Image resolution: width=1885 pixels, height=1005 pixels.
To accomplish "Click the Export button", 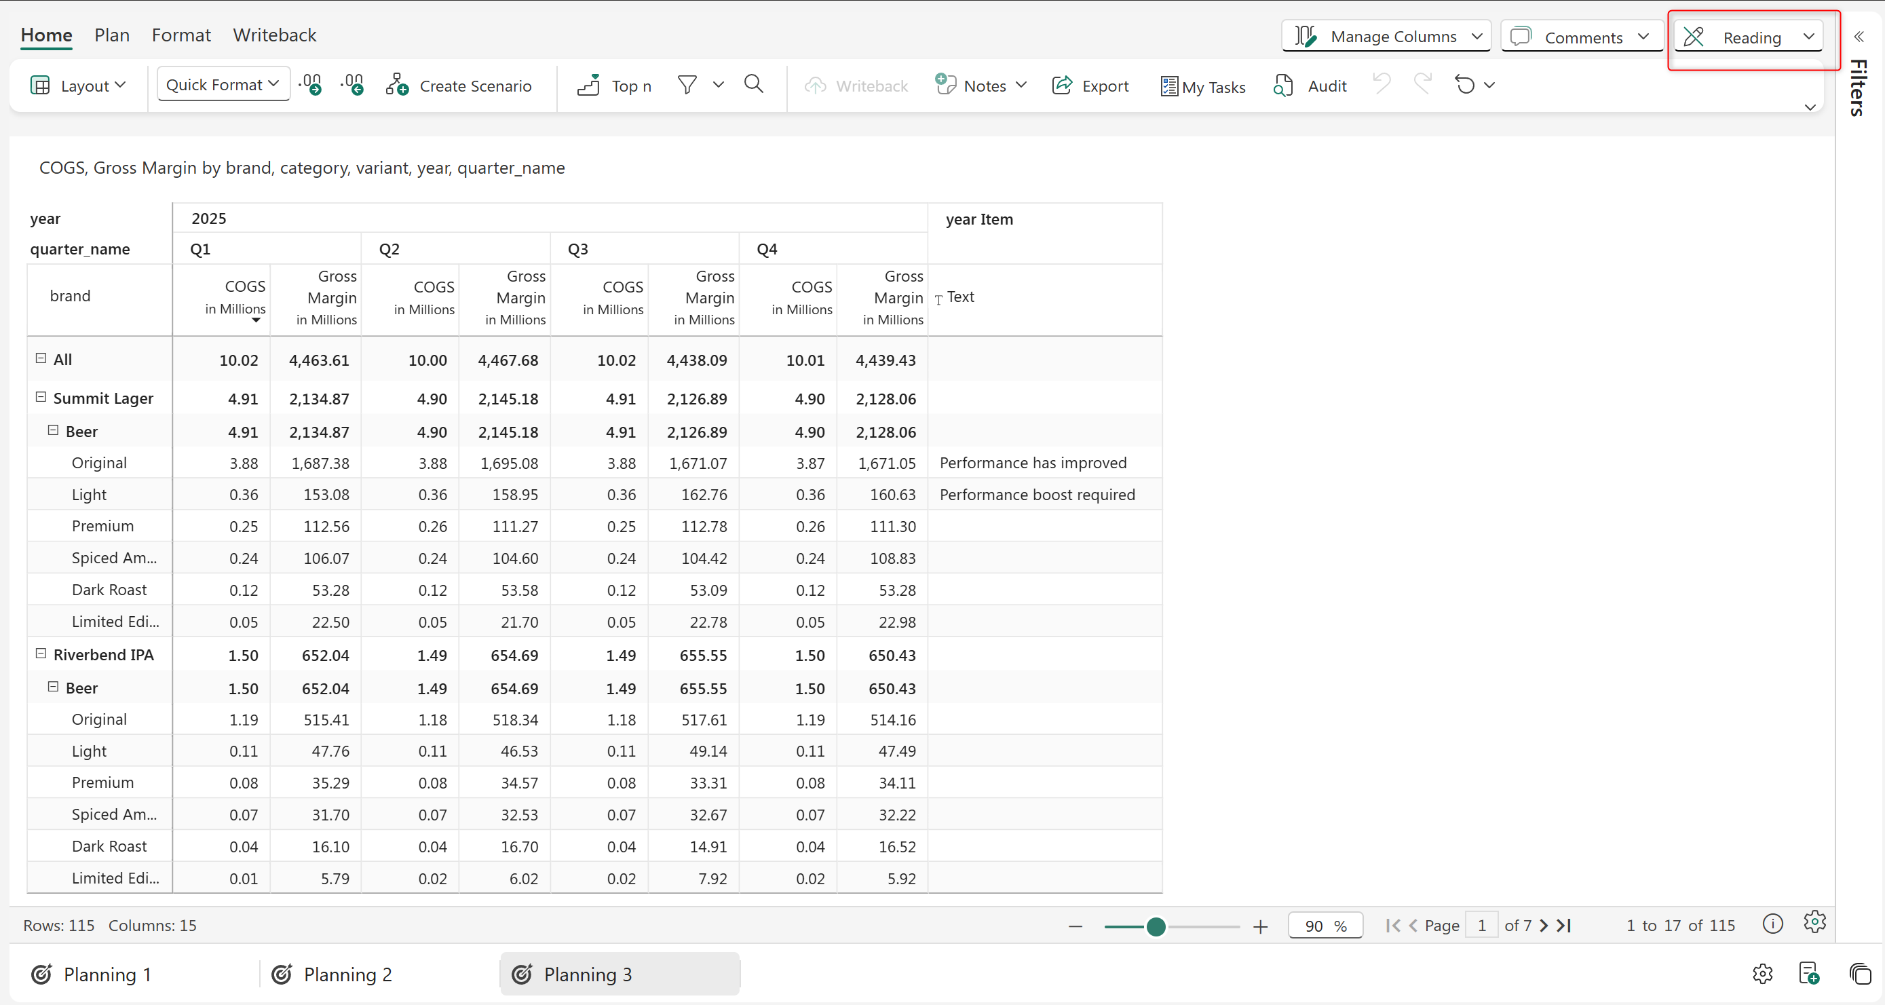I will 1090,86.
